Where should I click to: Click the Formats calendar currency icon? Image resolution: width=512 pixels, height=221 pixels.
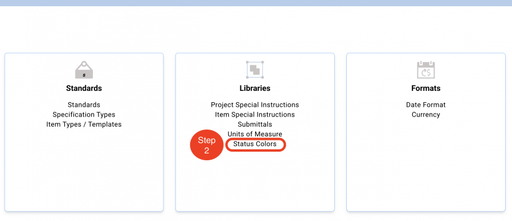426,70
